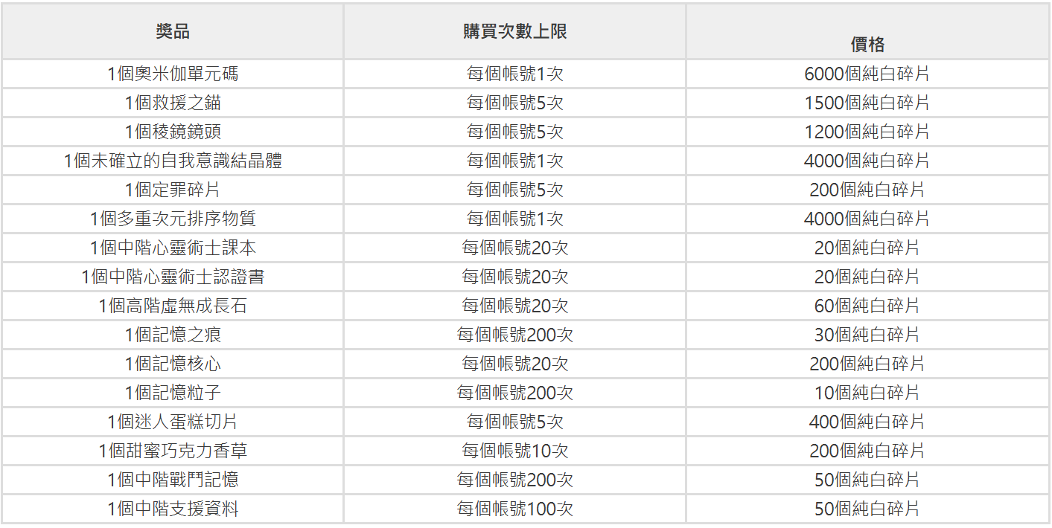Click the 1個記憶粒子 prize cell
This screenshot has width=1052, height=528.
[x=173, y=393]
